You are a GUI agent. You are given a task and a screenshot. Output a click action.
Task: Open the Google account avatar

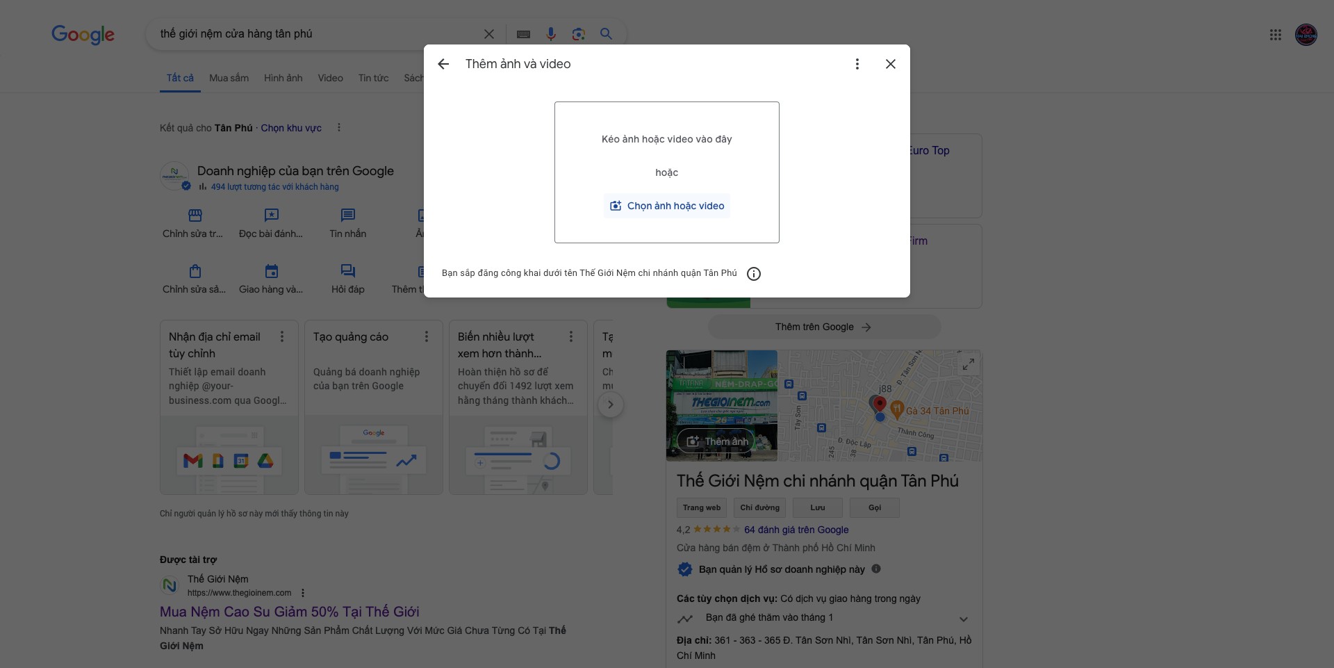coord(1306,35)
